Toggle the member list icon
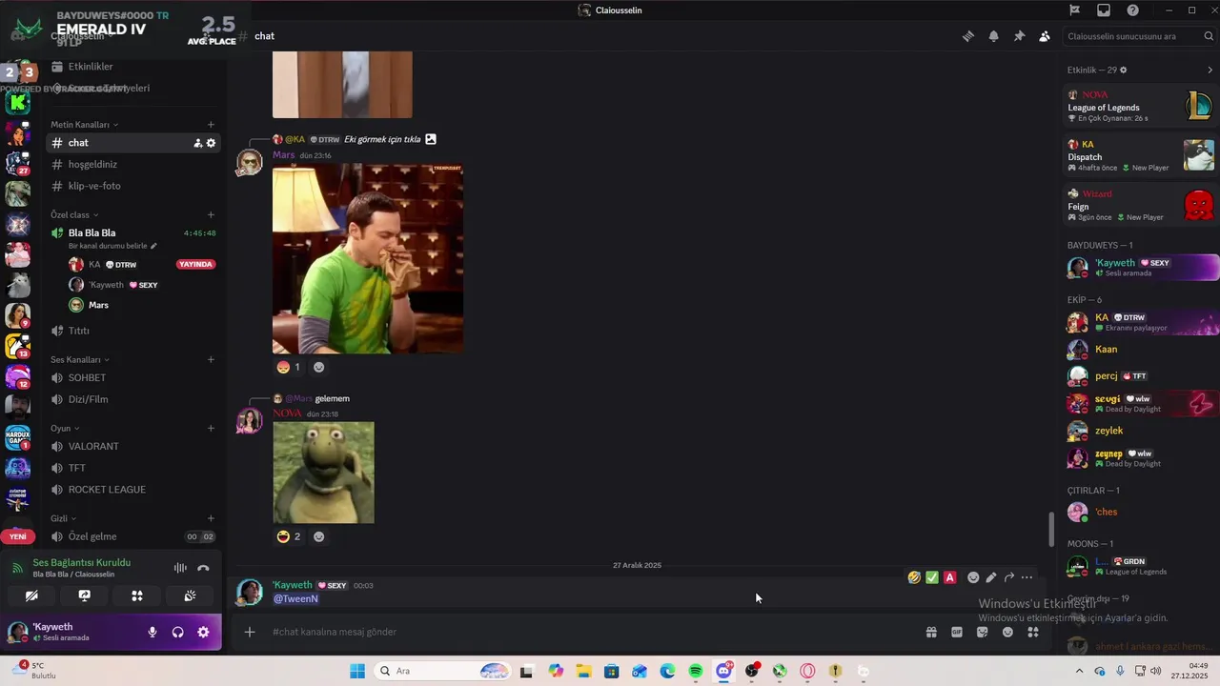Screen dimensions: 1220x686 click(1045, 36)
